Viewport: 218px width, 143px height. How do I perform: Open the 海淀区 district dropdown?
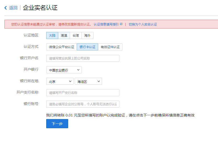point(88,81)
